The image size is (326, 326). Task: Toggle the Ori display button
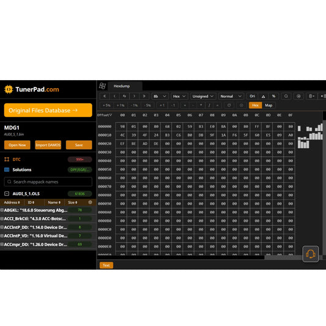coord(252,96)
